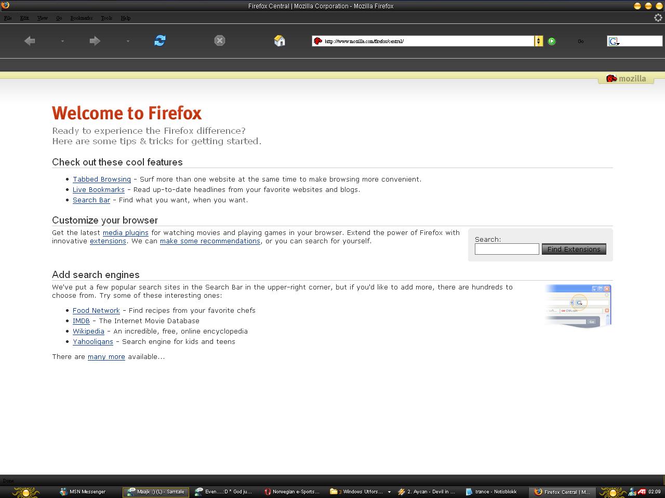Open the Tools menu
Image resolution: width=665 pixels, height=498 pixels.
tap(107, 18)
